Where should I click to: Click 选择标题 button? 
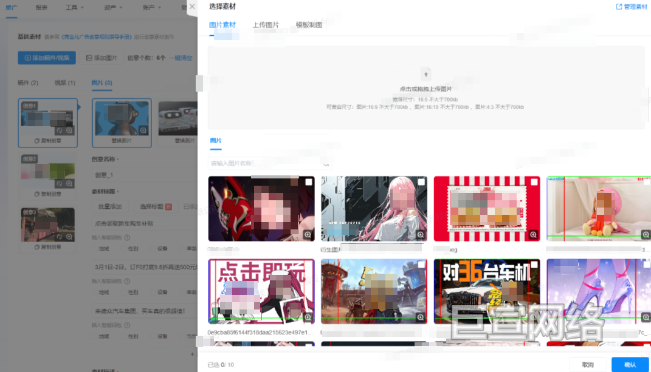pyautogui.click(x=156, y=206)
